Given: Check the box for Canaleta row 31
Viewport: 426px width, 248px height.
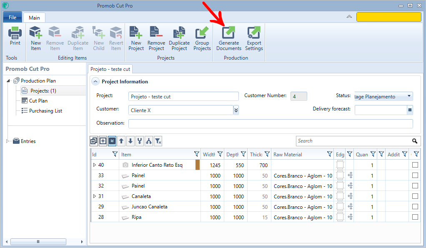Looking at the screenshot, I should click(x=415, y=196).
